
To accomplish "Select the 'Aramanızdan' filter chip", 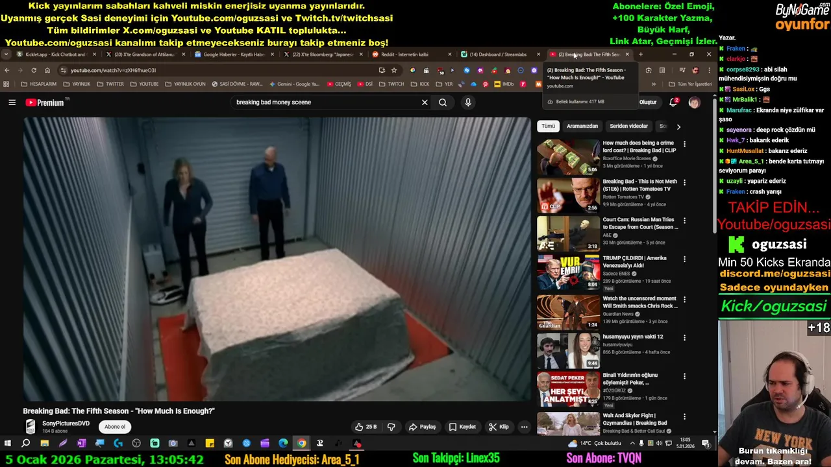I will [x=582, y=126].
